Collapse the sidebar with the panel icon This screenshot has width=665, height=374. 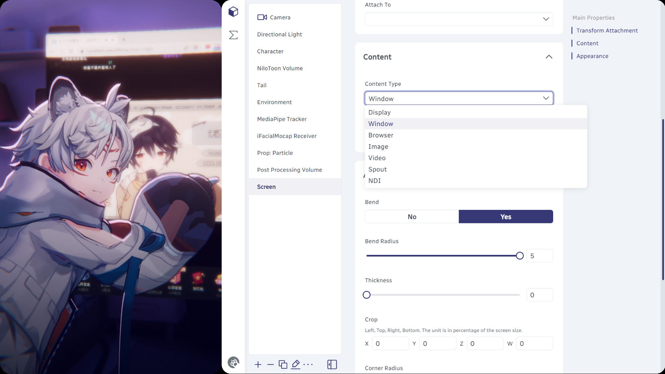tap(331, 364)
